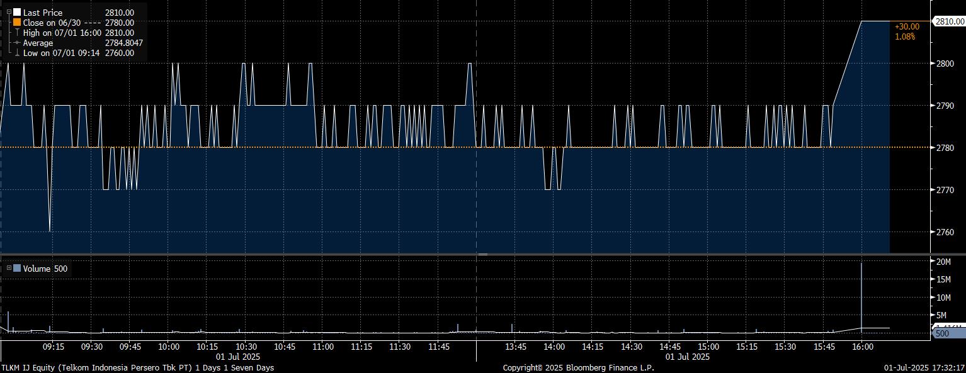Click the 09:15 time axis label

click(53, 347)
